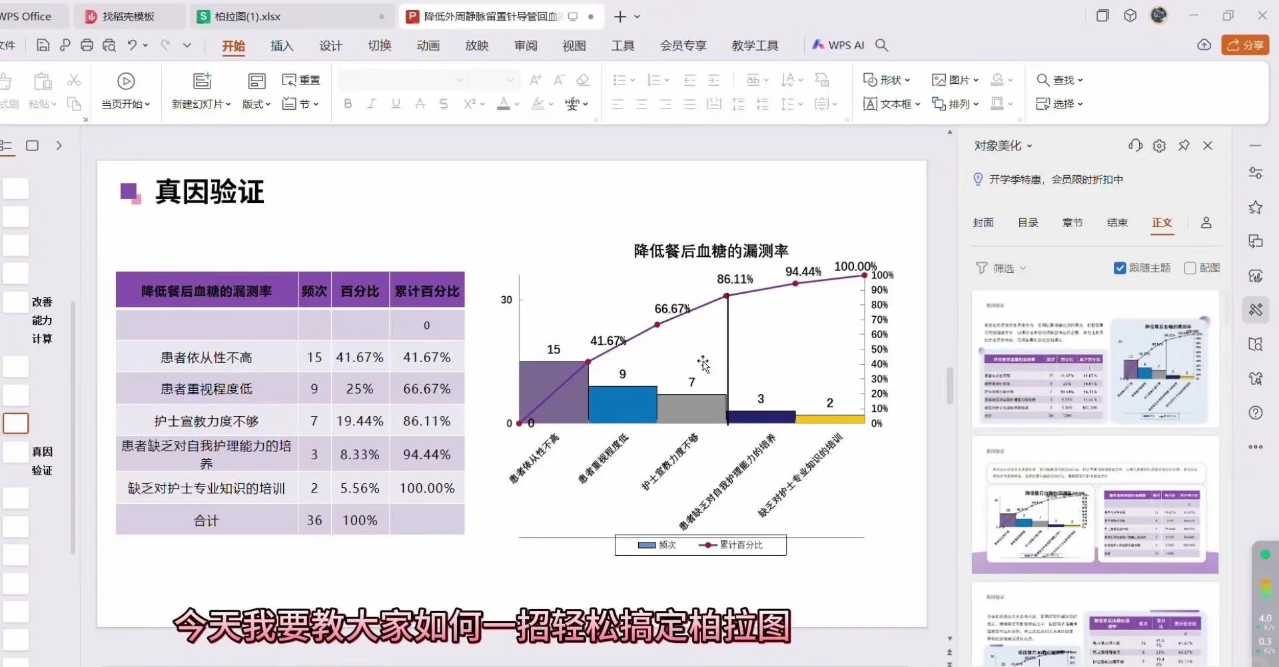
Task: Switch to the 动画 ribbon tab
Action: [428, 45]
